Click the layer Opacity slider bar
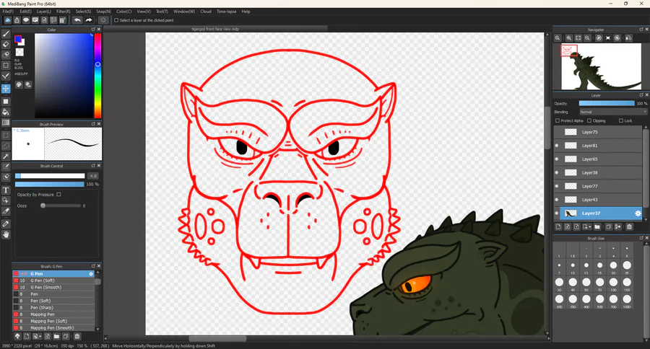Screen dimensions: 650x349 click(x=607, y=104)
